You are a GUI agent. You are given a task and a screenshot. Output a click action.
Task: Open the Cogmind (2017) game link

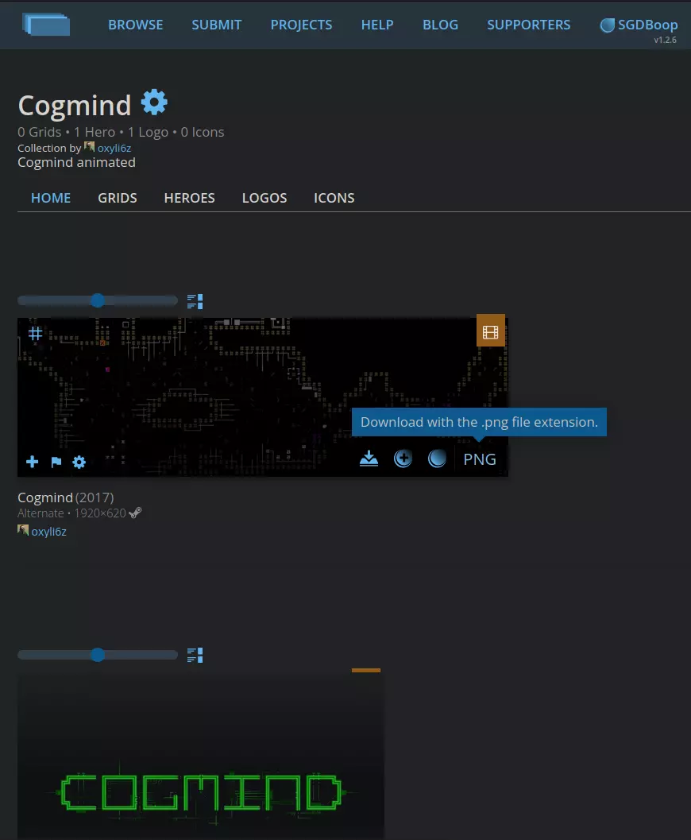pyautogui.click(x=65, y=497)
